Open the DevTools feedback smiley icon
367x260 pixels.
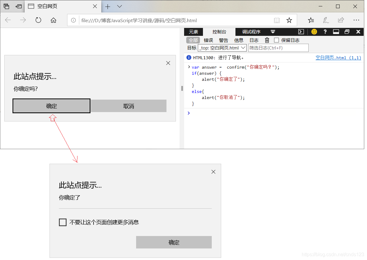click(314, 32)
